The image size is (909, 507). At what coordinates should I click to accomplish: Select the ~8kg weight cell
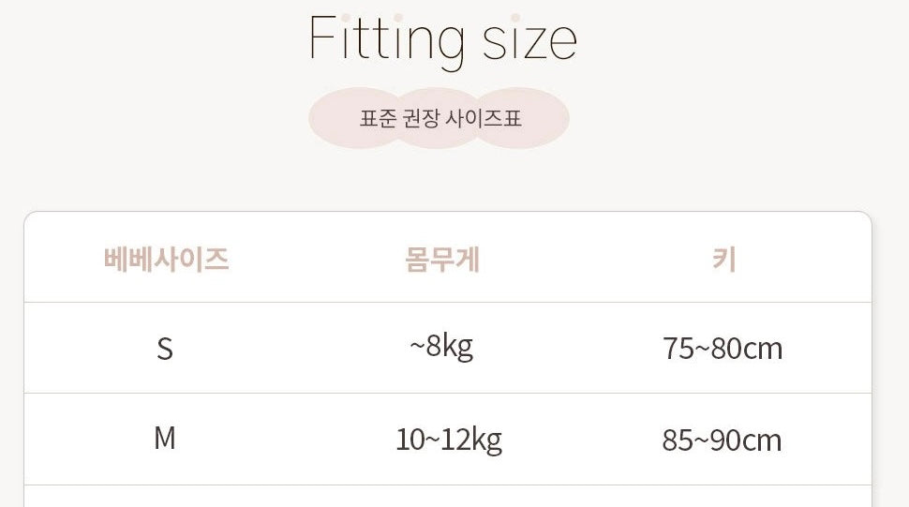click(x=441, y=347)
